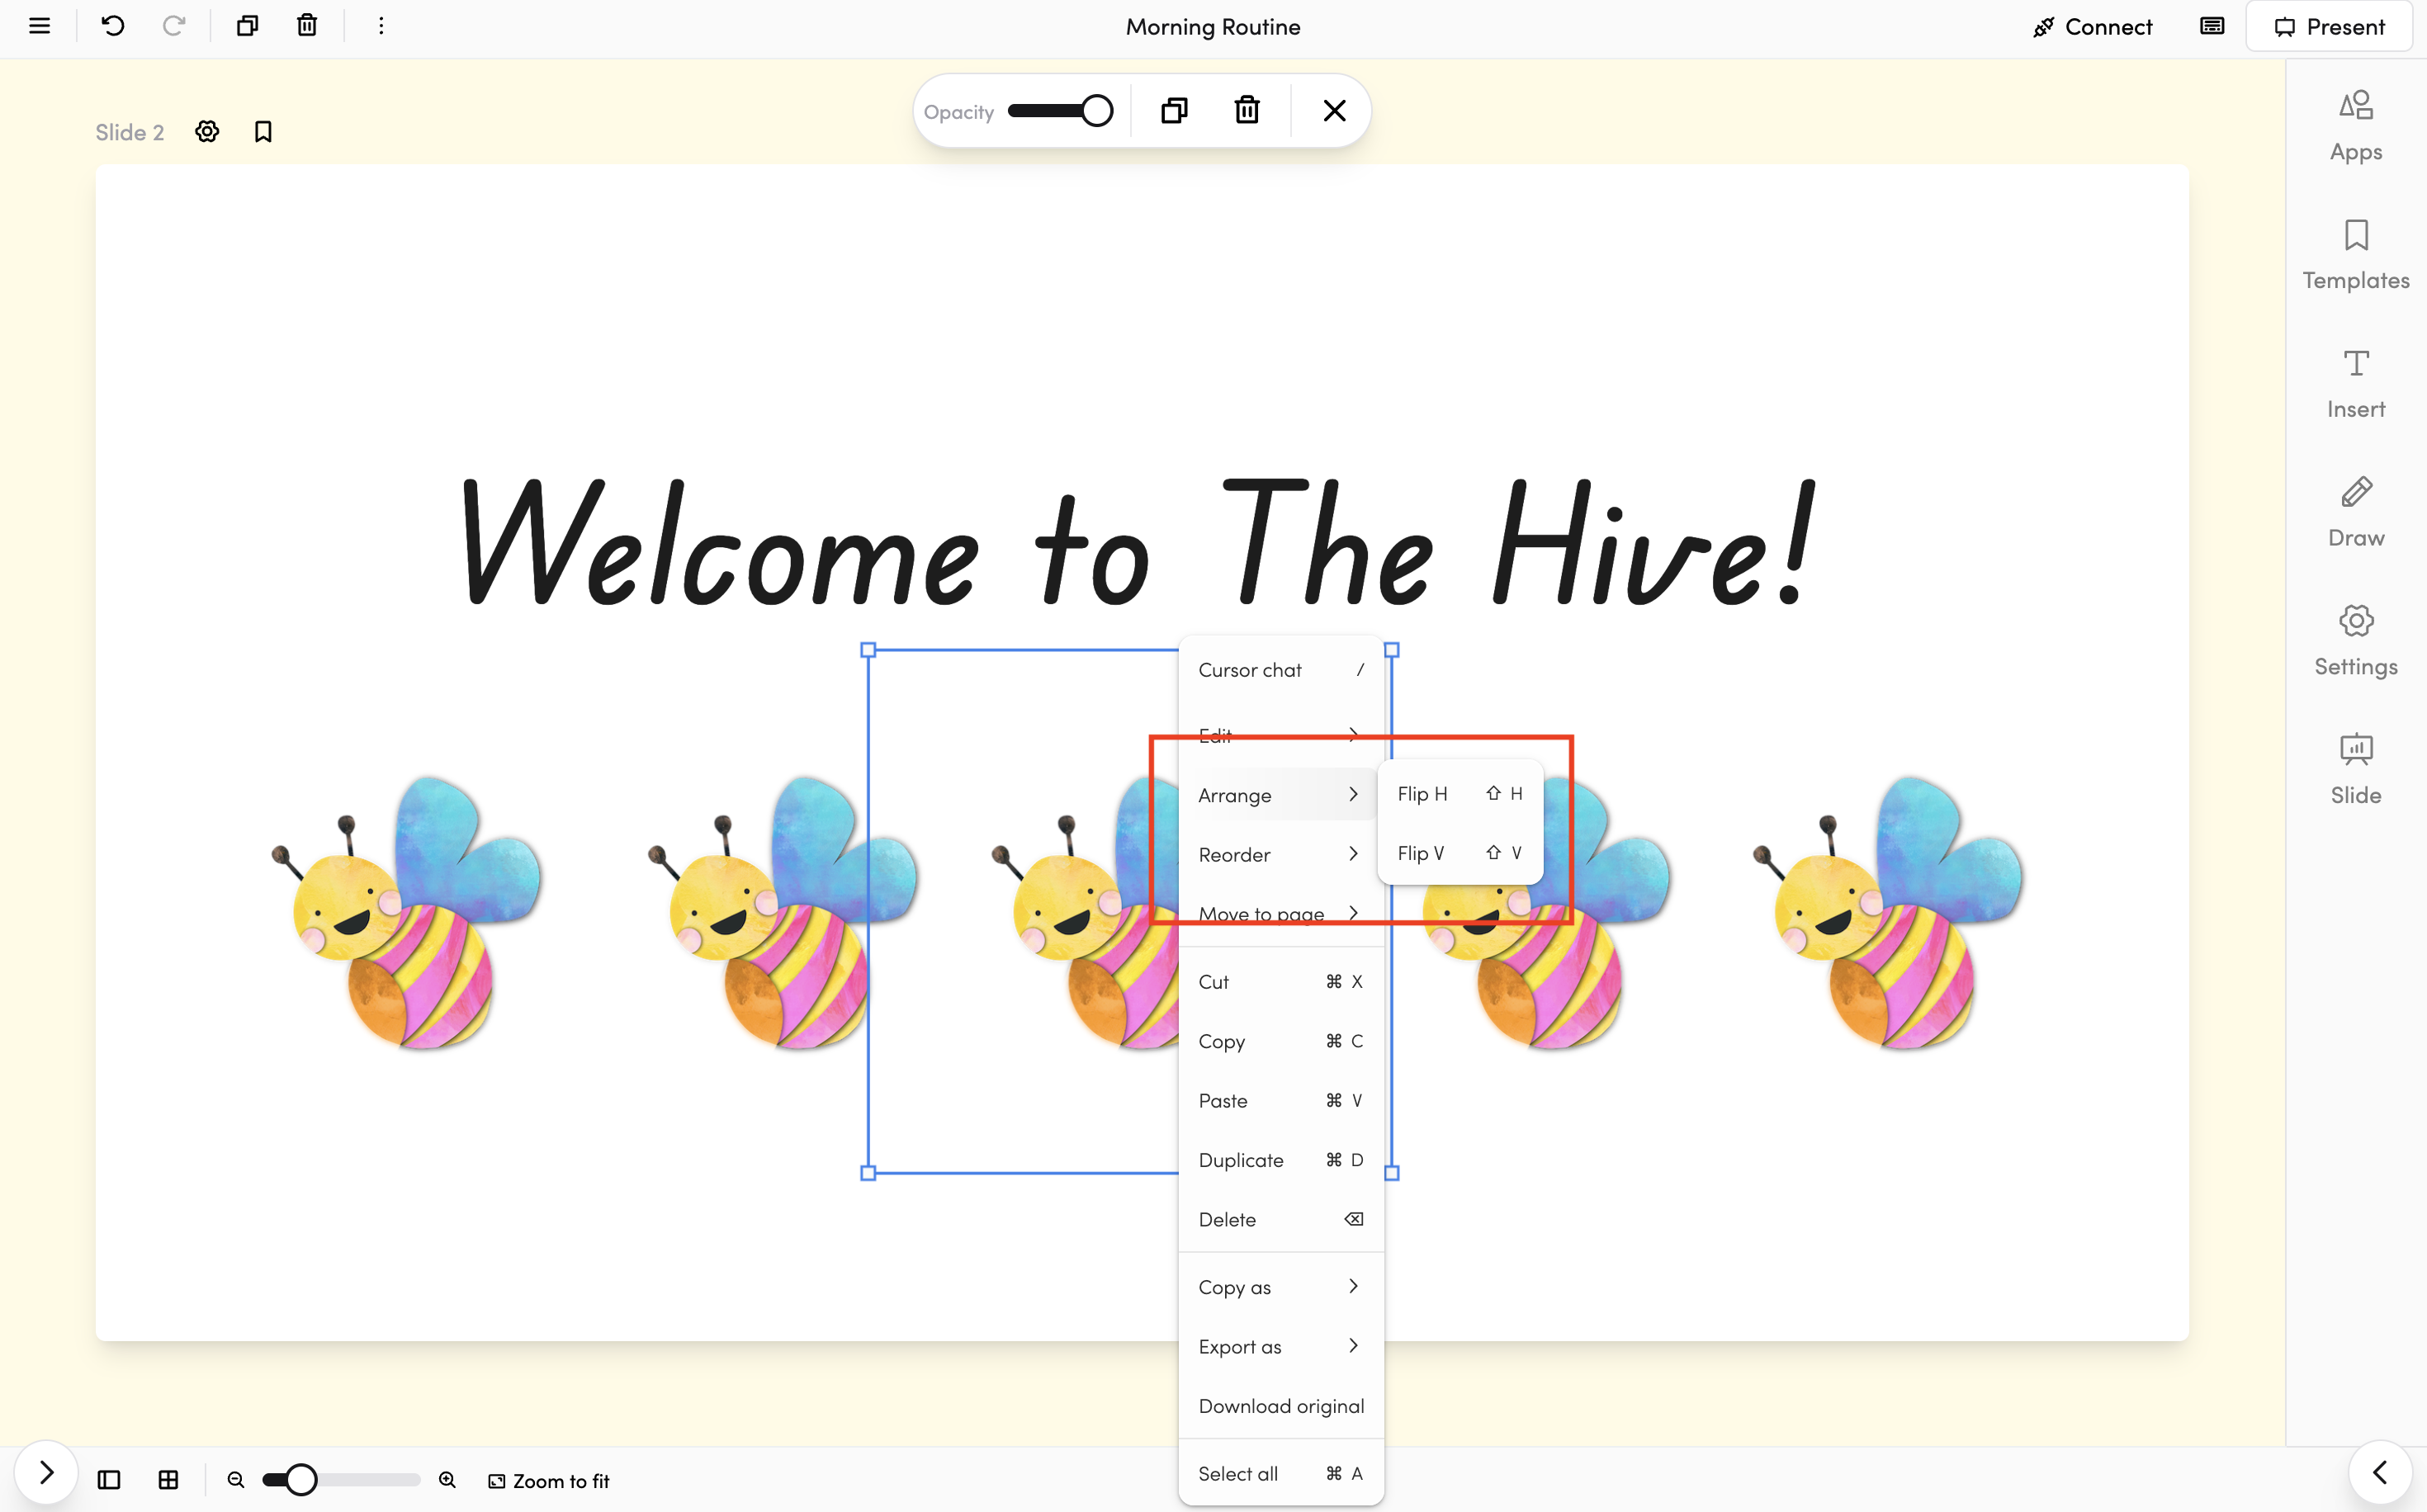Open the hamburger main menu

pos(39,26)
